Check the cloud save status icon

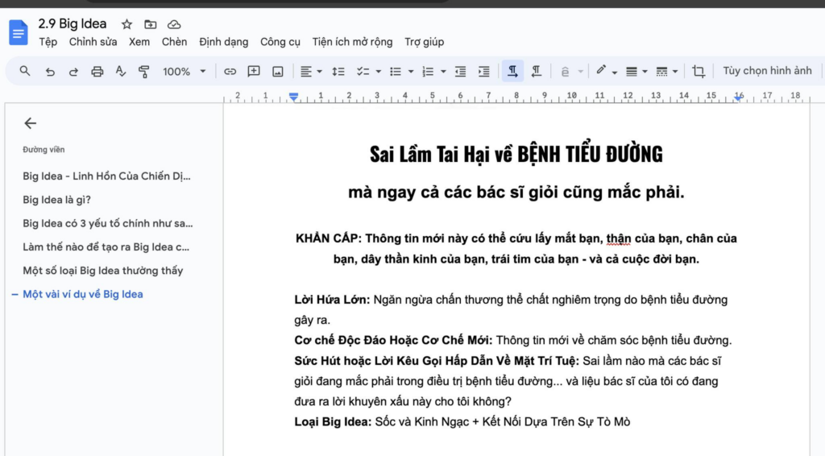pyautogui.click(x=174, y=24)
